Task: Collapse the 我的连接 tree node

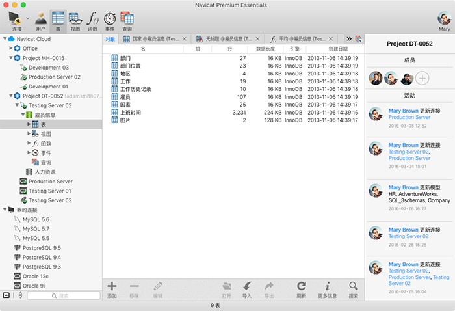Action: click(5, 210)
